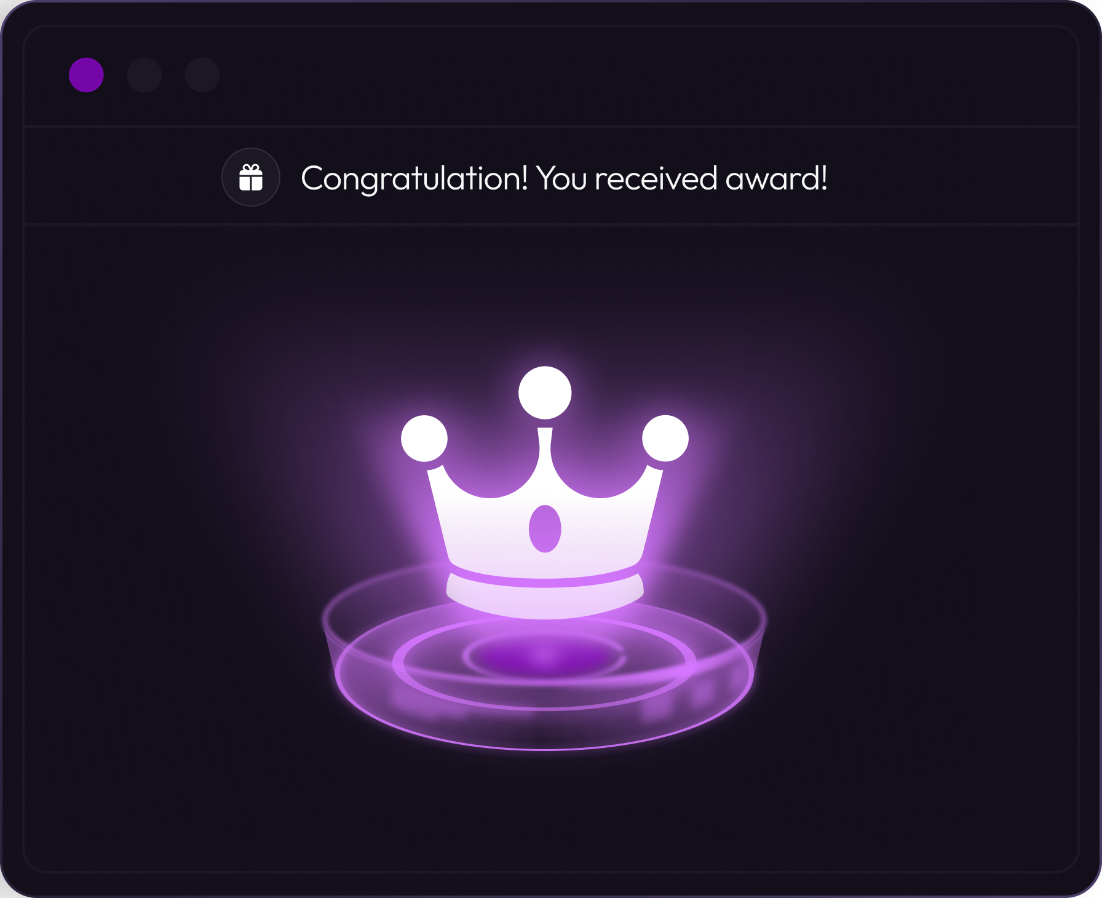Click the word "received" in the banner
This screenshot has width=1102, height=898.
[656, 179]
